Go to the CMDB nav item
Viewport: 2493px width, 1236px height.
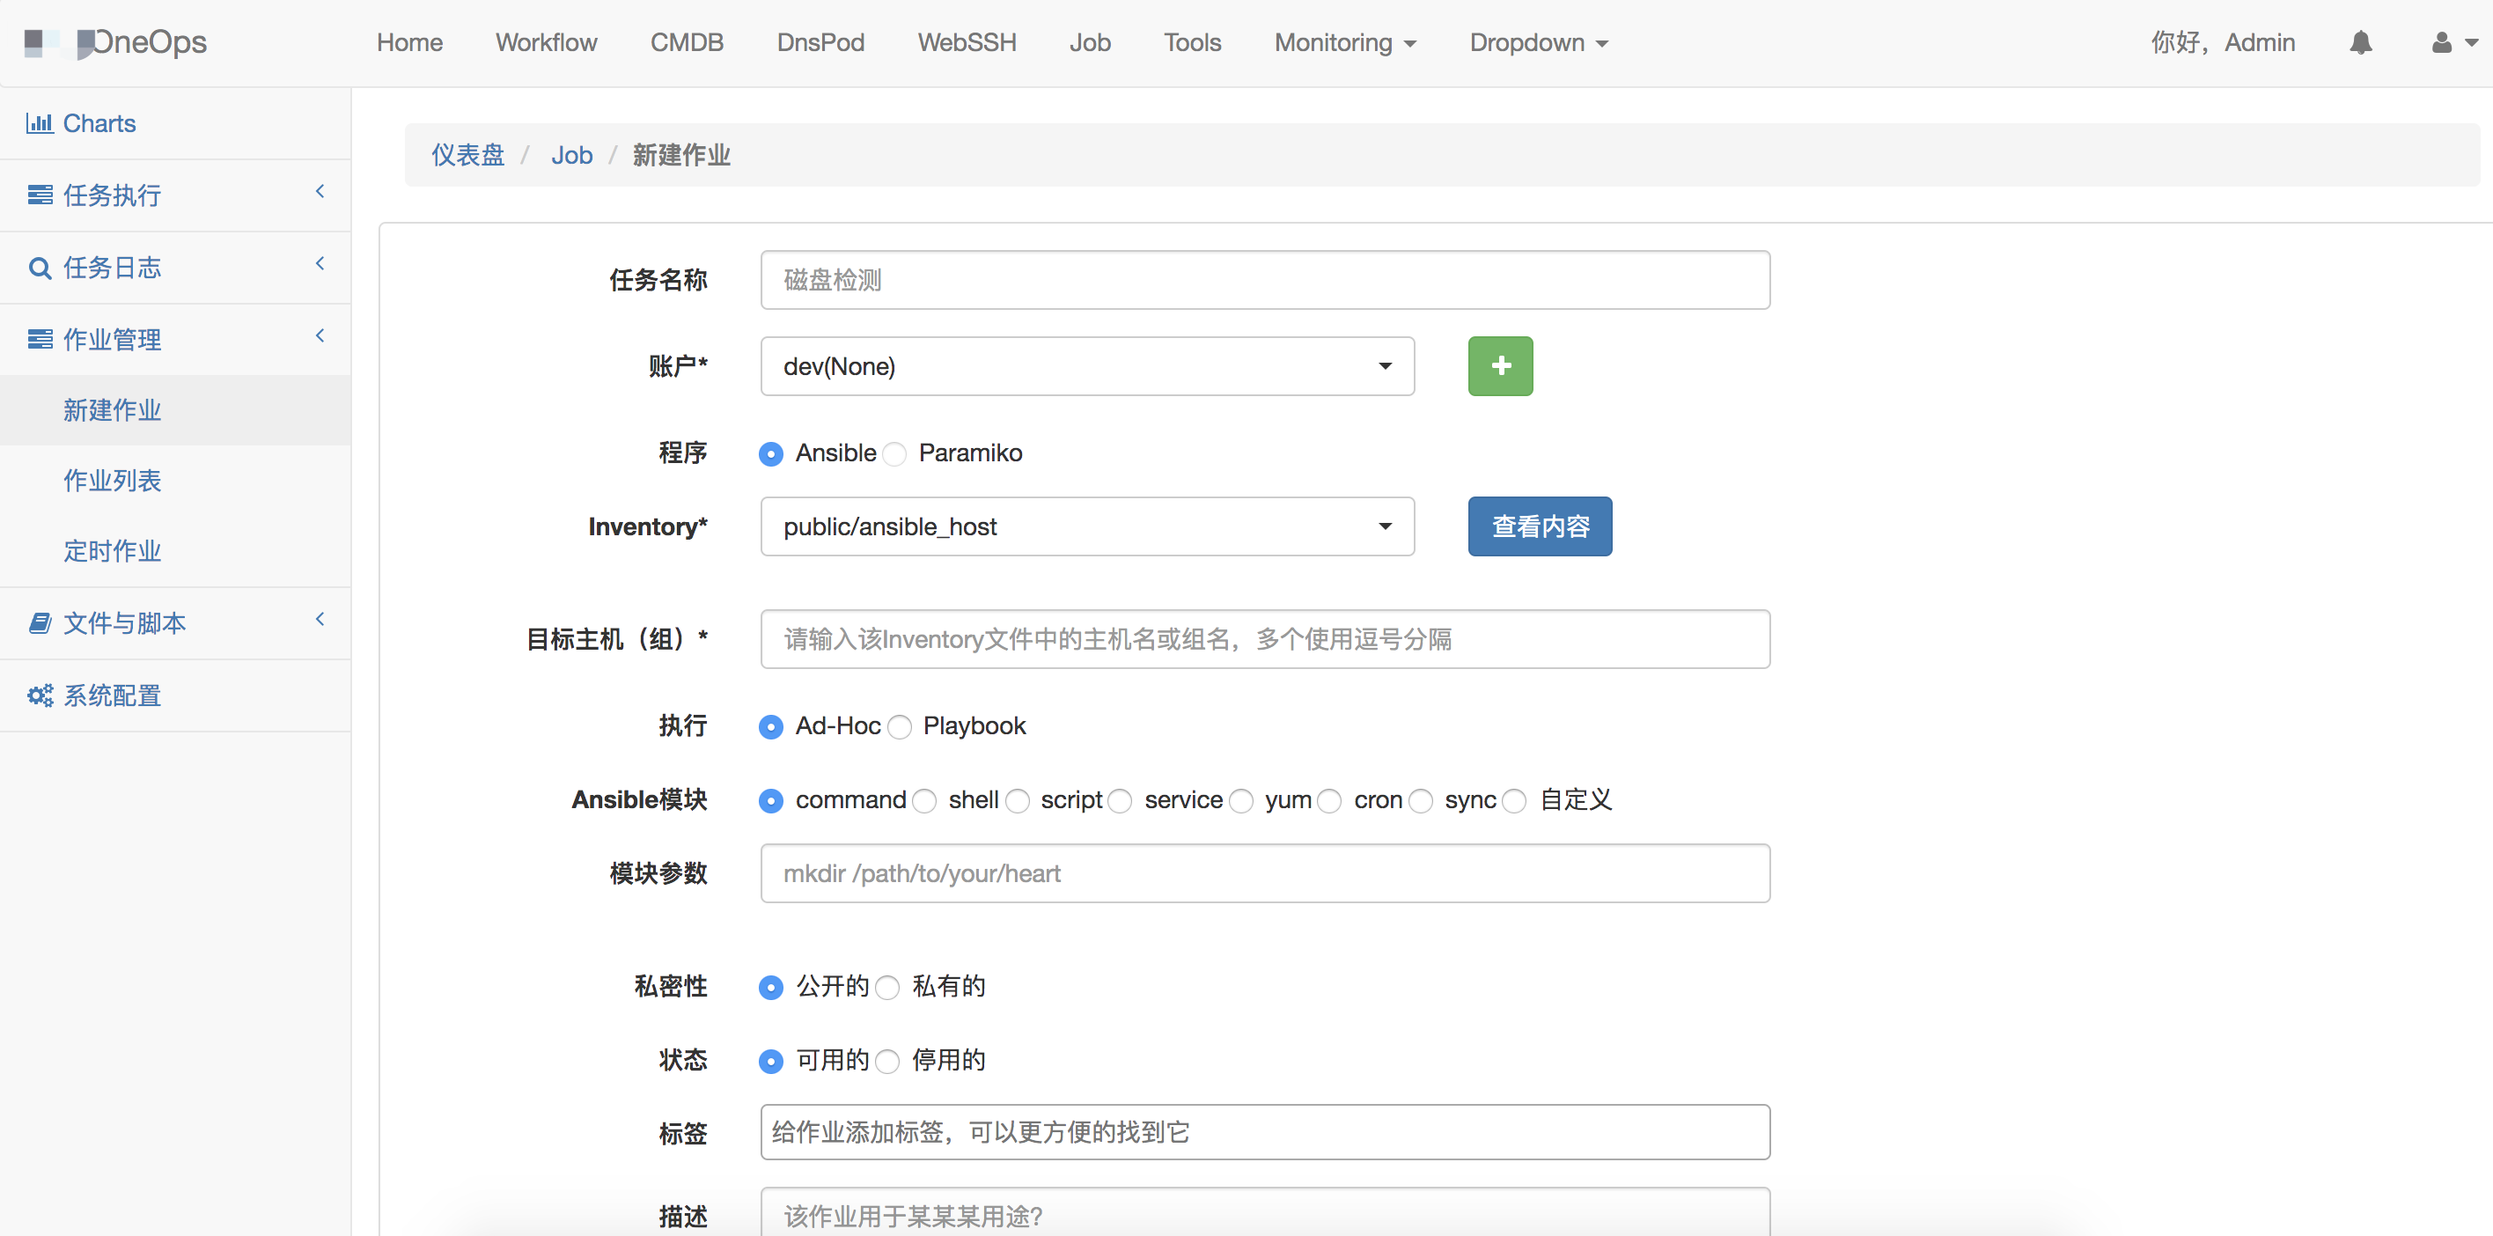[686, 42]
